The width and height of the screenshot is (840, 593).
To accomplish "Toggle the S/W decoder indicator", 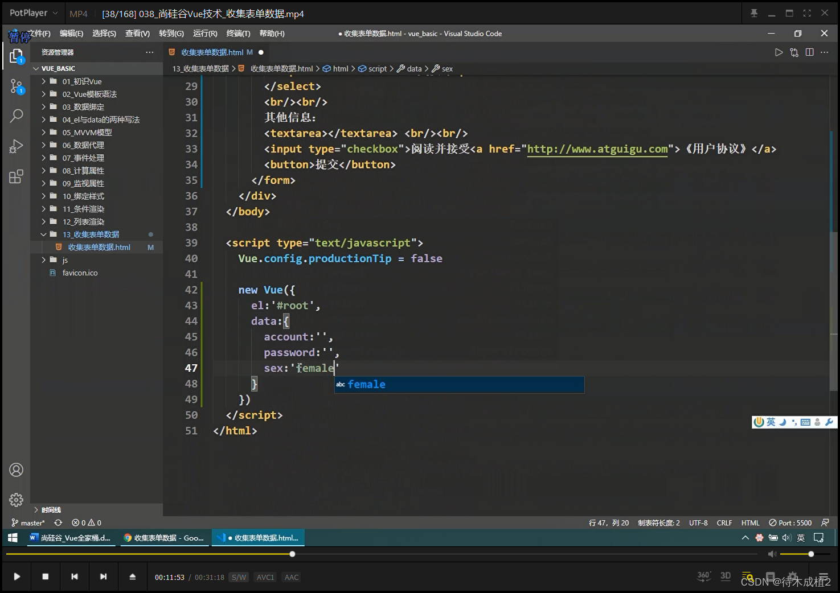I will pyautogui.click(x=239, y=577).
